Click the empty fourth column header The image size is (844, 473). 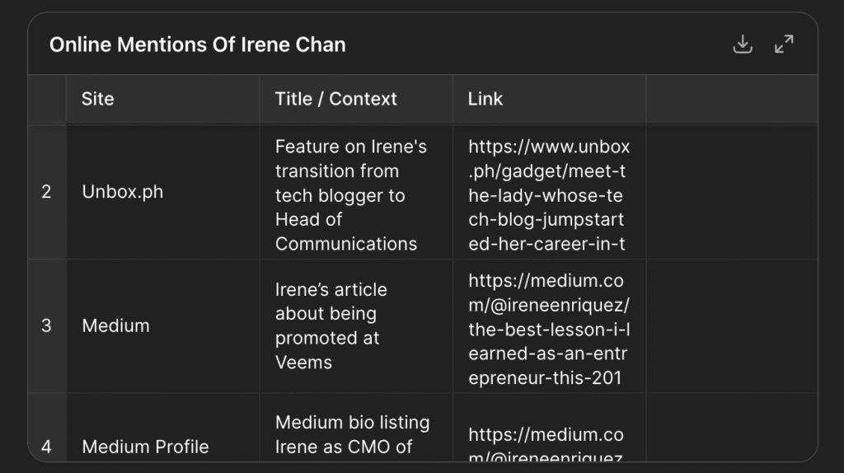pos(731,99)
